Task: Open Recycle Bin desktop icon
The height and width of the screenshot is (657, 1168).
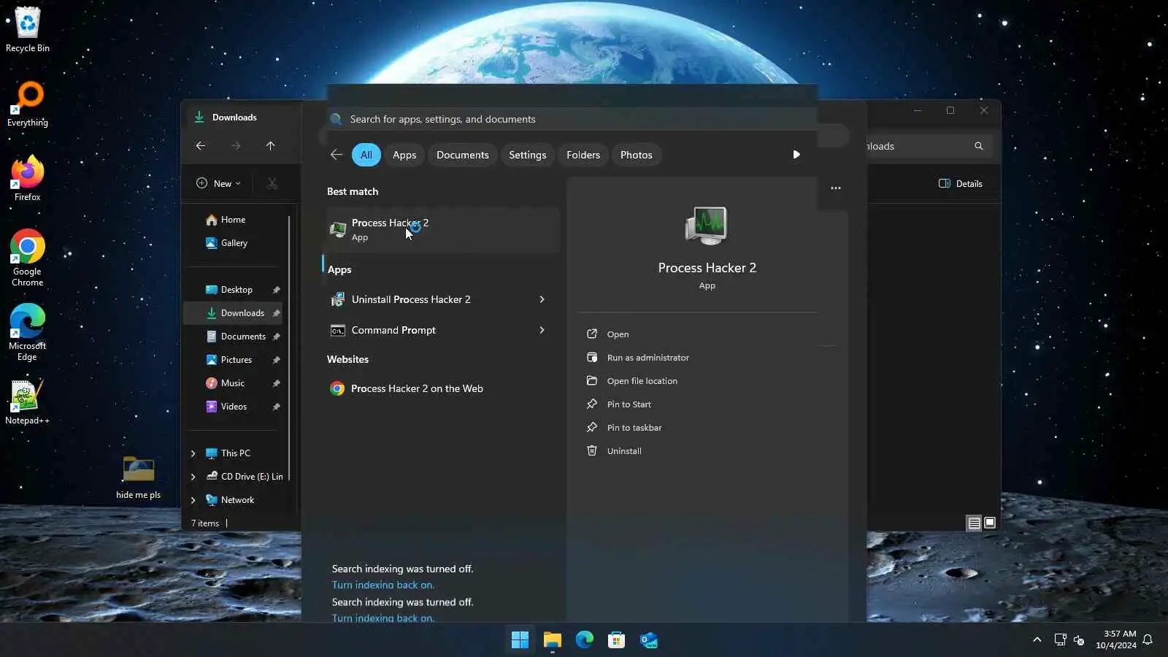Action: pos(28,30)
